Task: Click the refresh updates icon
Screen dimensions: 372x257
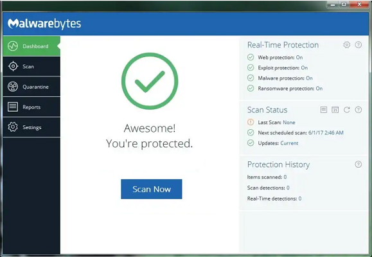Action: pos(347,110)
